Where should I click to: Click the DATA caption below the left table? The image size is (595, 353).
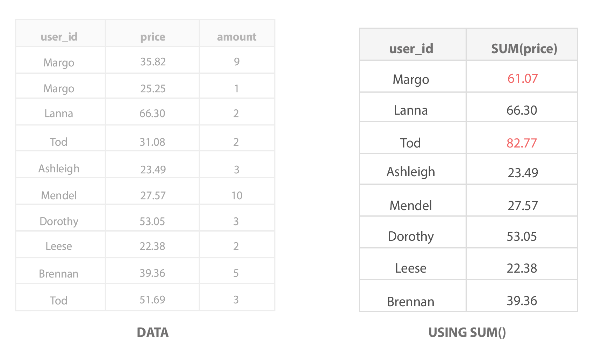(x=152, y=332)
